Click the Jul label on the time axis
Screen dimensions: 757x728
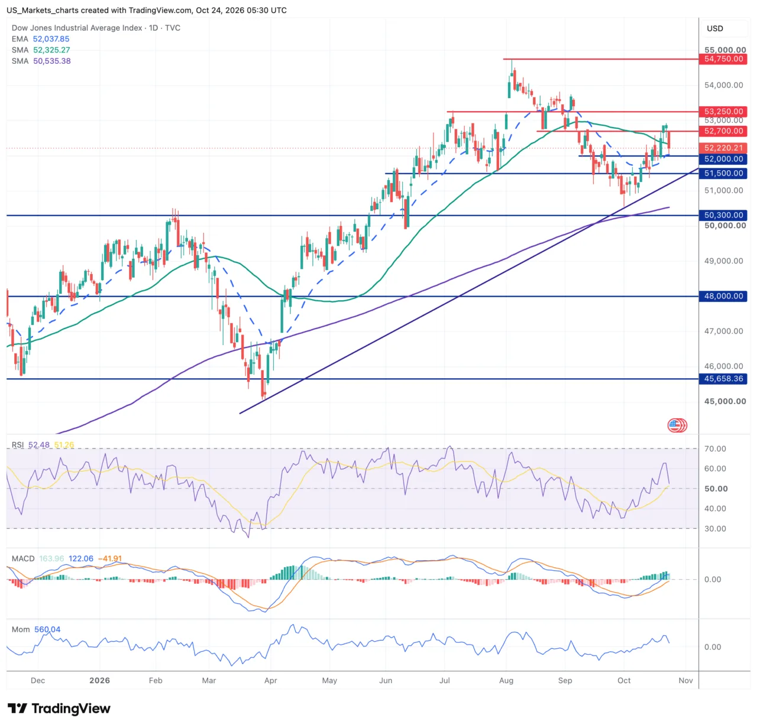[x=445, y=681]
